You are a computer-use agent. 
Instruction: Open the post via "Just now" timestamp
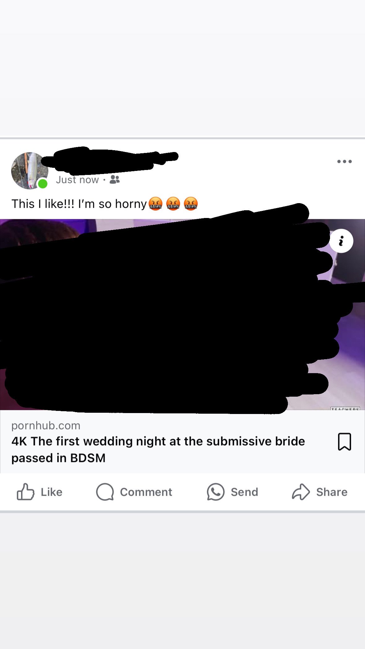click(77, 180)
